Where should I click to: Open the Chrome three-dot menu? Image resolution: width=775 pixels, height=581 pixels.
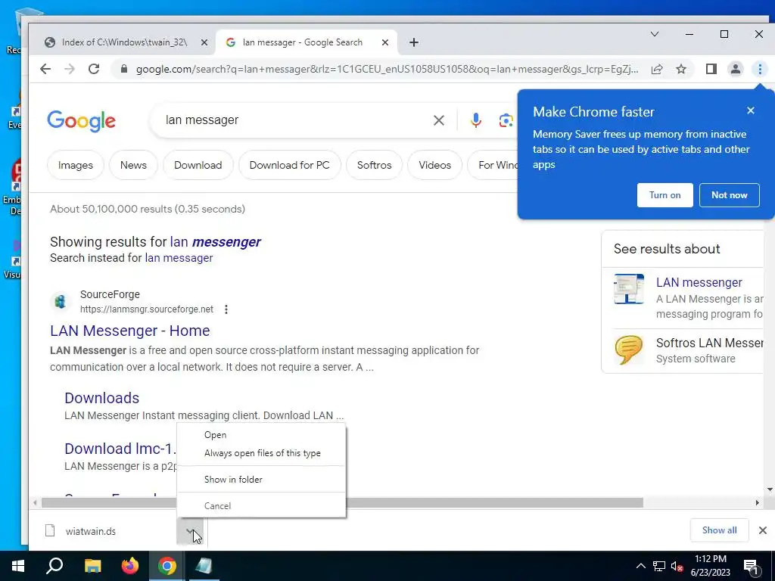coord(760,69)
